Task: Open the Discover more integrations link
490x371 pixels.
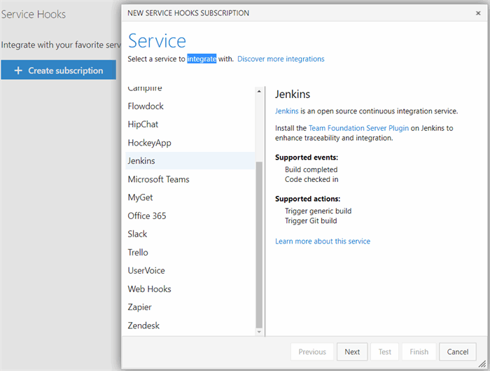Action: [x=281, y=59]
